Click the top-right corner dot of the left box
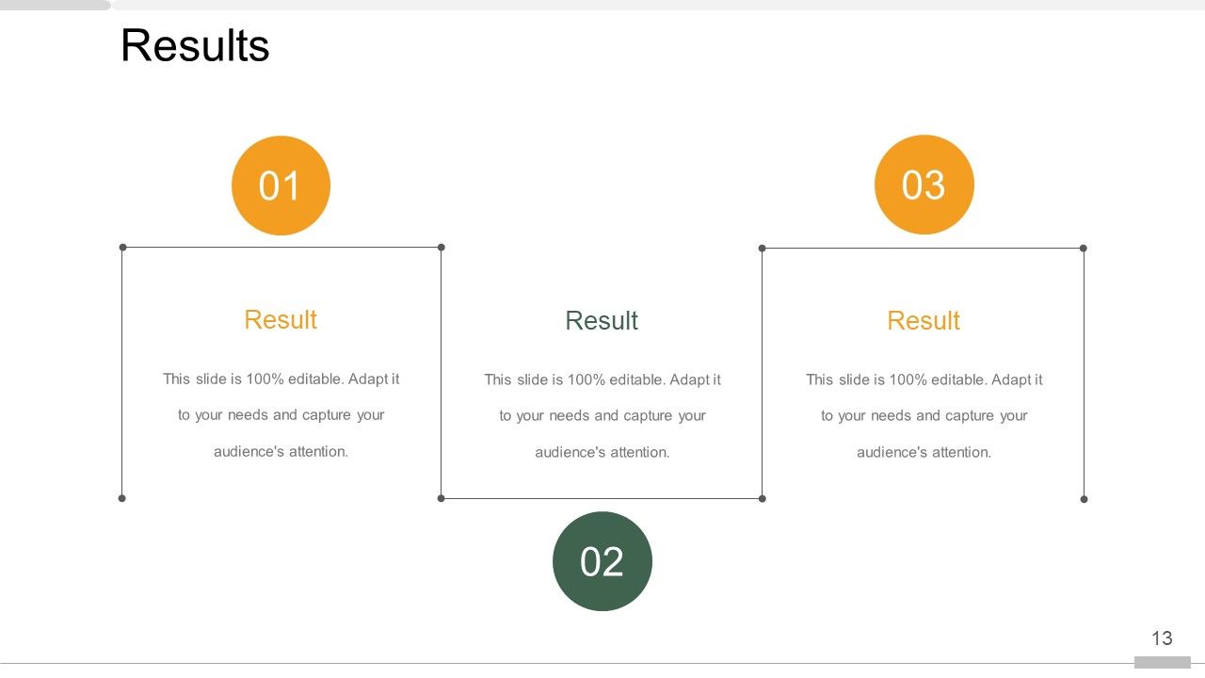The width and height of the screenshot is (1205, 678). (442, 248)
